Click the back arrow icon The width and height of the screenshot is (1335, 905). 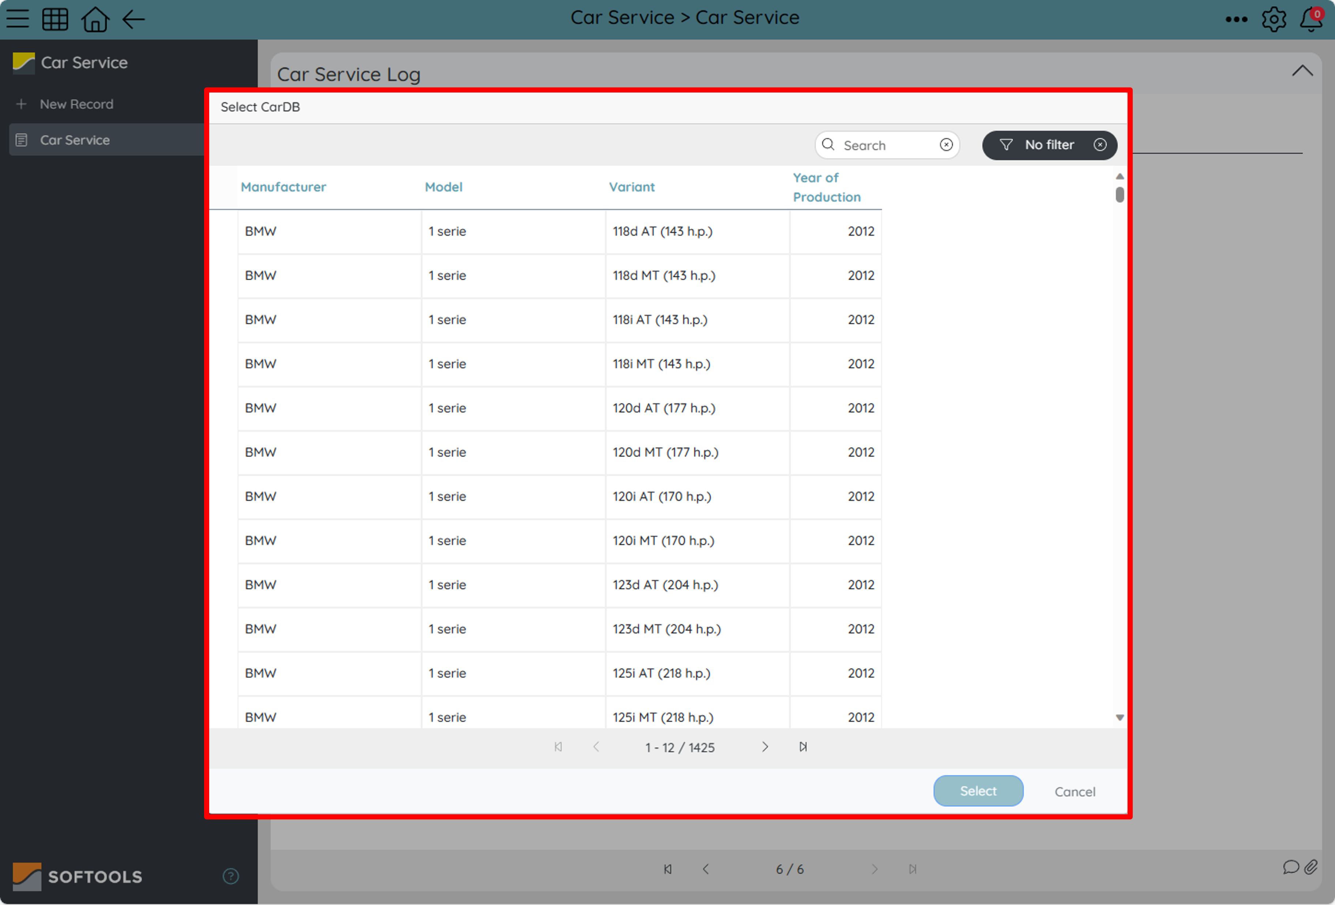pyautogui.click(x=133, y=19)
